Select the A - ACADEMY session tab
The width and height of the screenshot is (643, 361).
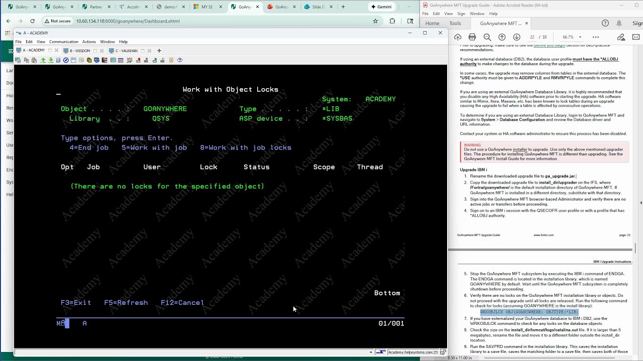click(33, 51)
